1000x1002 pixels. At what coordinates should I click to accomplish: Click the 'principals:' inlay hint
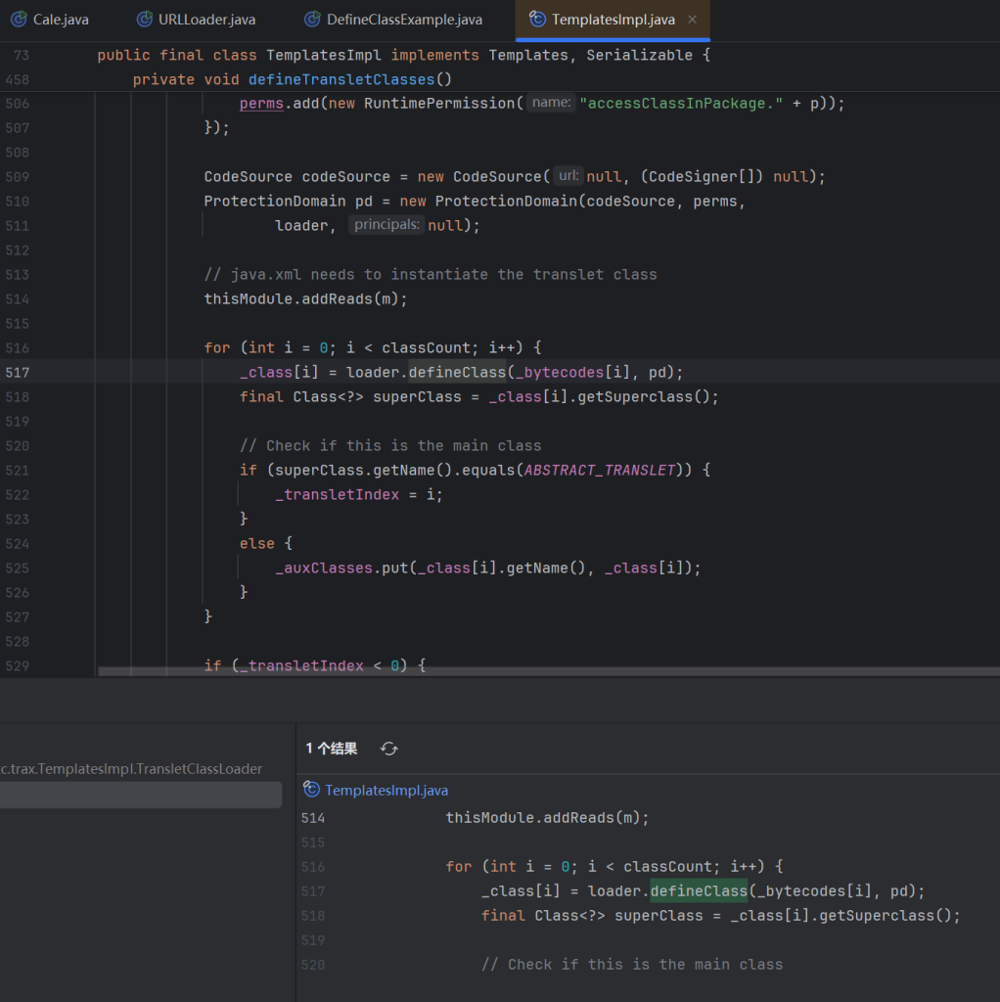coord(387,225)
